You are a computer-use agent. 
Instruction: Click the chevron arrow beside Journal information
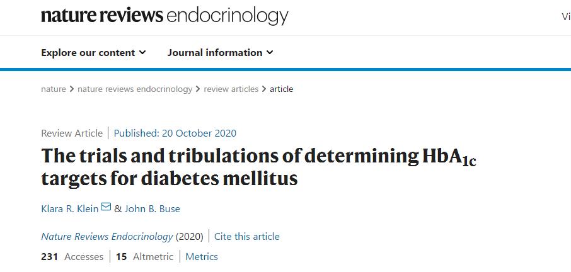coord(270,53)
